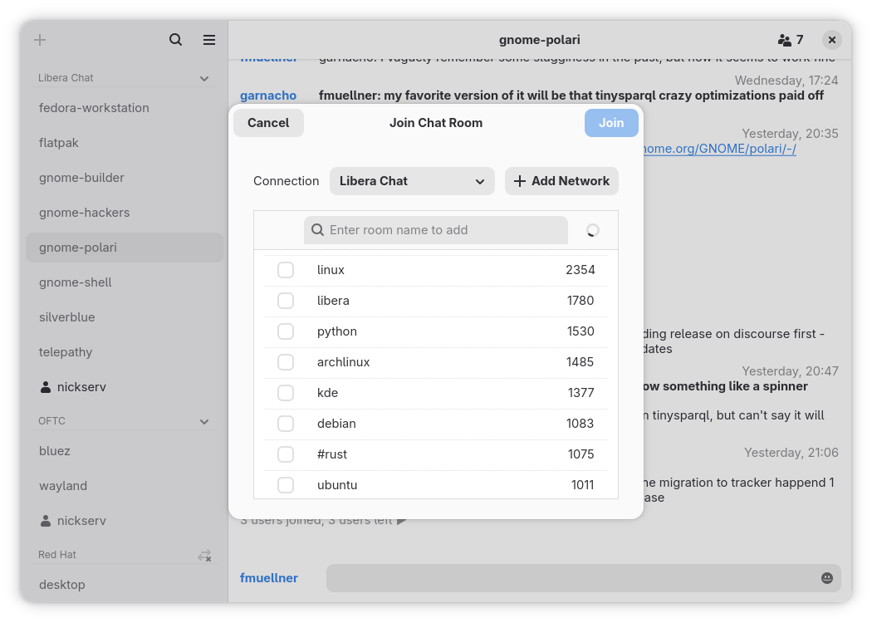This screenshot has height=623, width=872.
Task: Open the search icon in the sidebar header
Action: 175,40
